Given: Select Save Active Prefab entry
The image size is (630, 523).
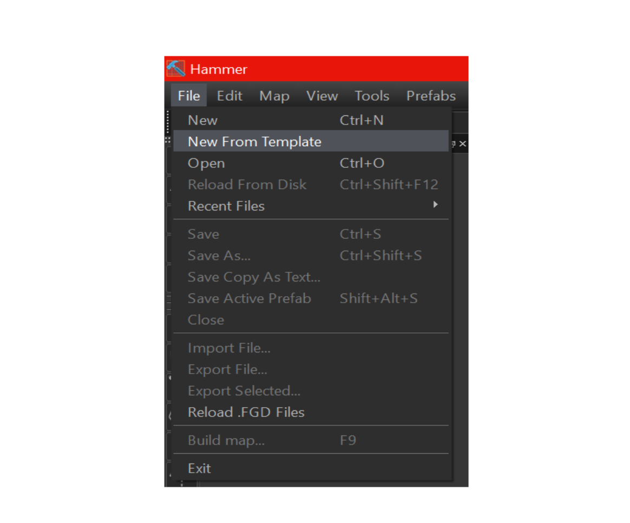Looking at the screenshot, I should coord(311,298).
